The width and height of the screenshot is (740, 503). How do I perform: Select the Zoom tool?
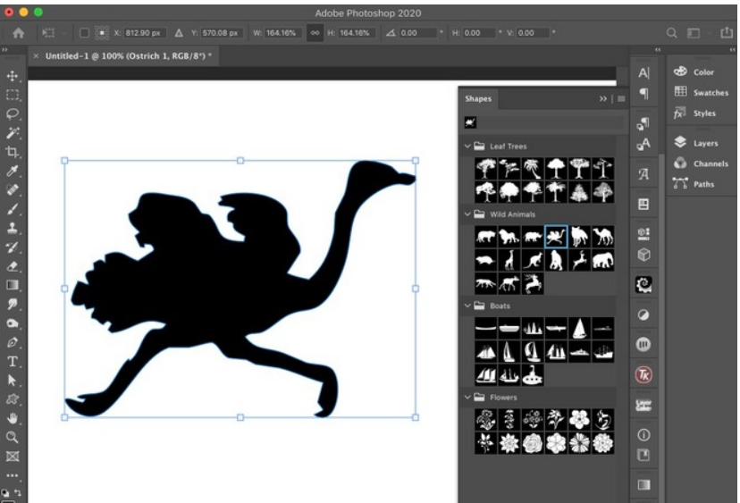(13, 438)
